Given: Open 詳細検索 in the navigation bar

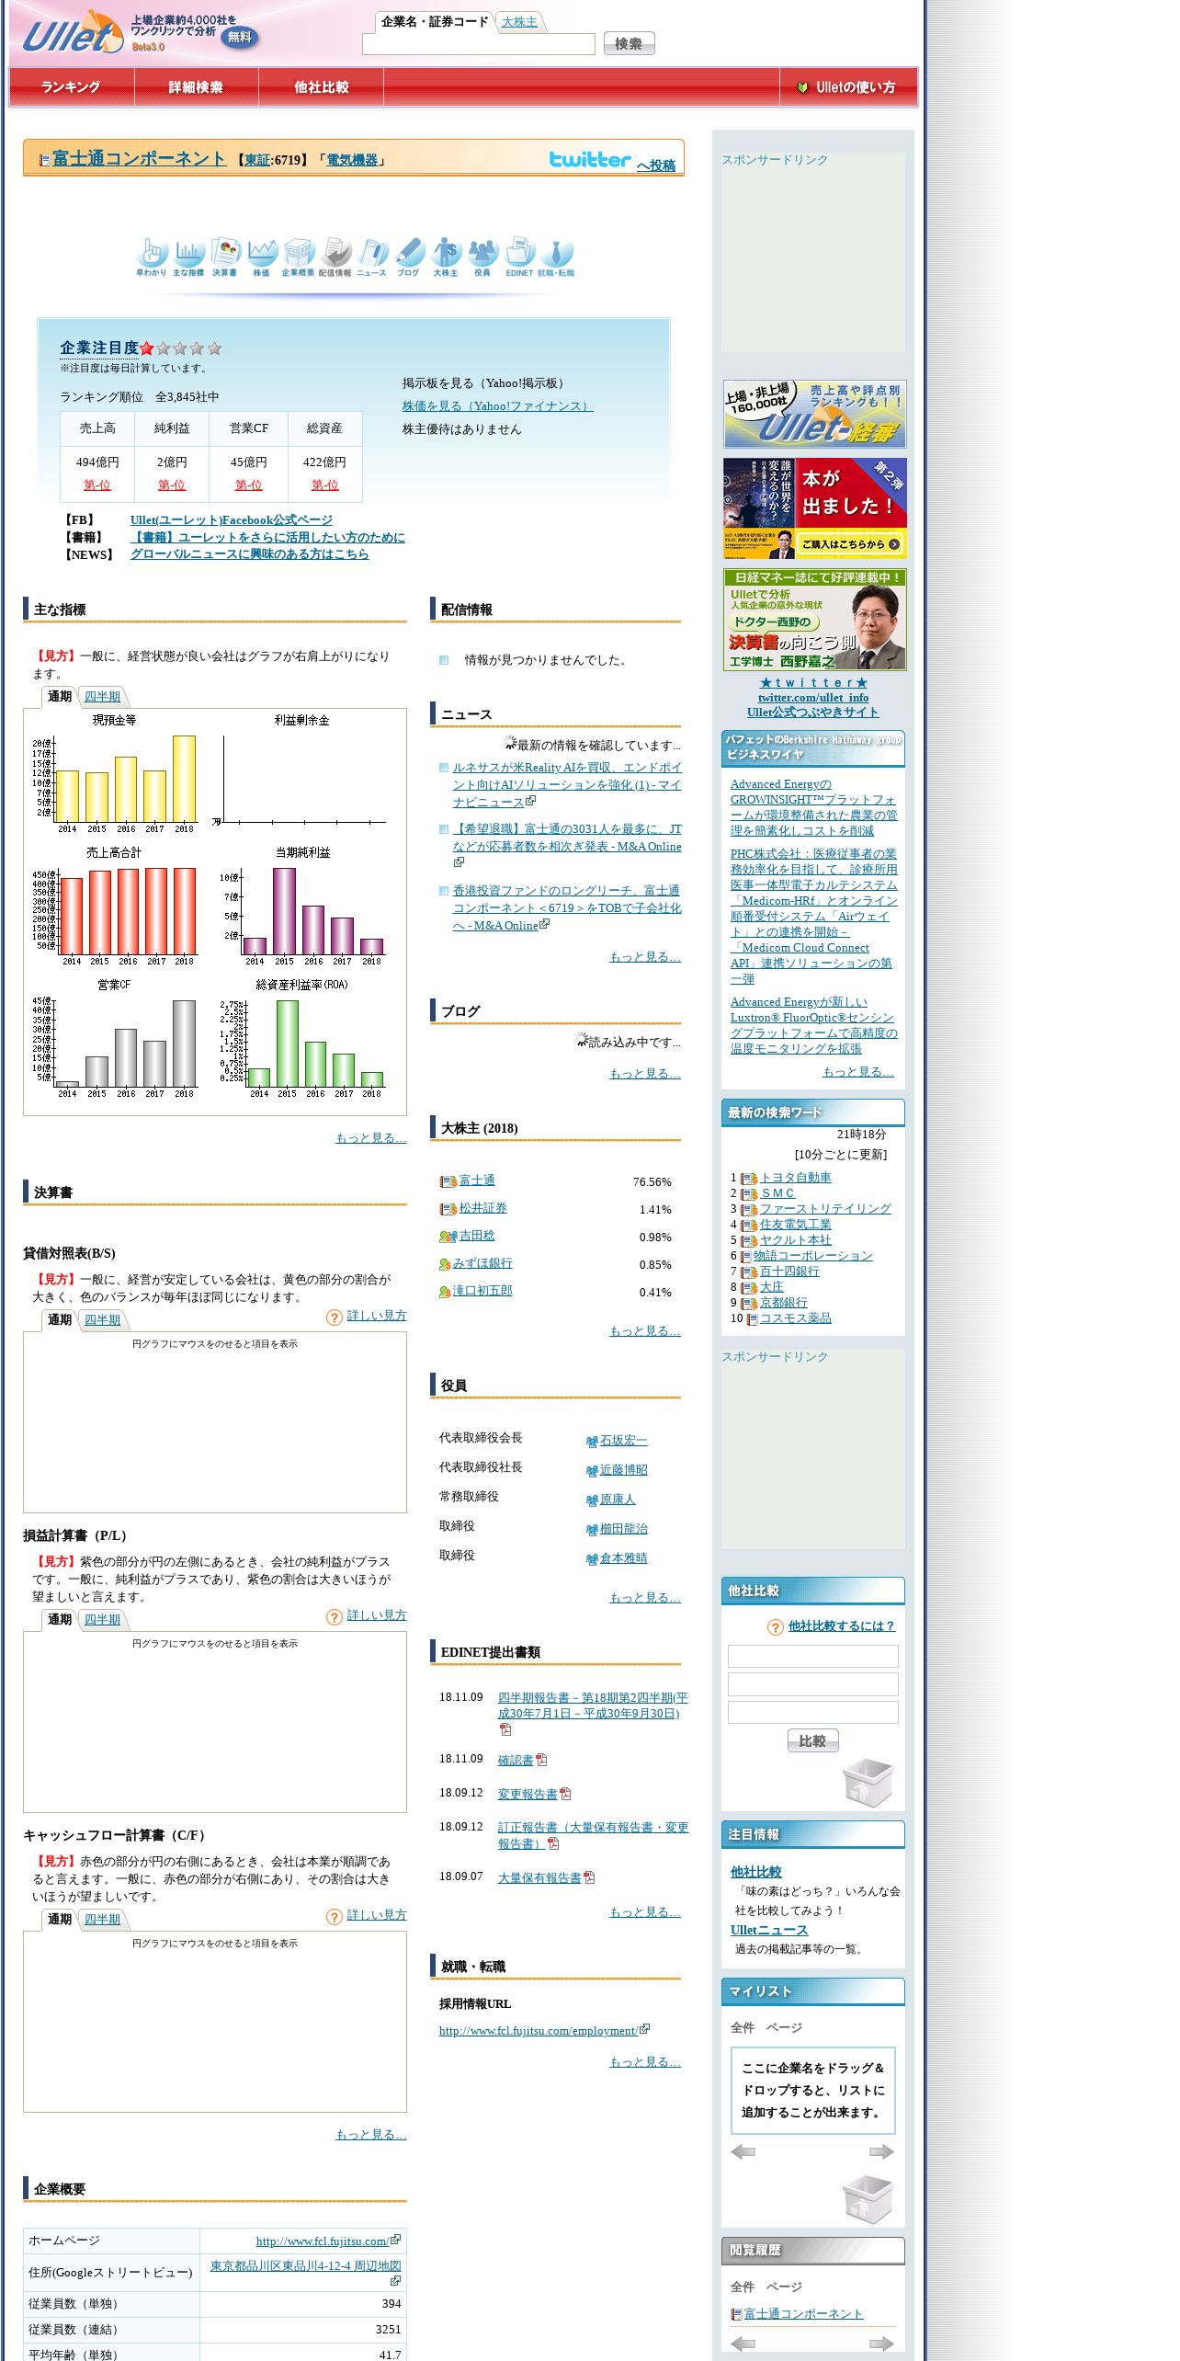Looking at the screenshot, I should click(x=196, y=87).
